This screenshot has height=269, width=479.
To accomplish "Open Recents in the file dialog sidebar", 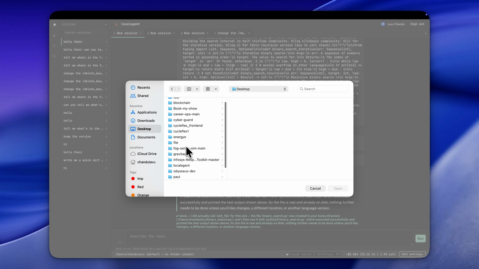I will point(144,88).
